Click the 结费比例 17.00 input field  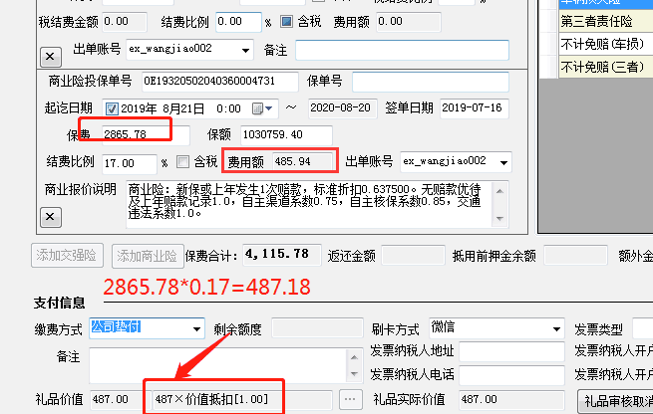pyautogui.click(x=130, y=163)
